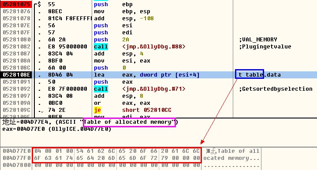This screenshot has width=317, height=170.
Task: Click the je jump mnemonic
Action: [x=97, y=110]
